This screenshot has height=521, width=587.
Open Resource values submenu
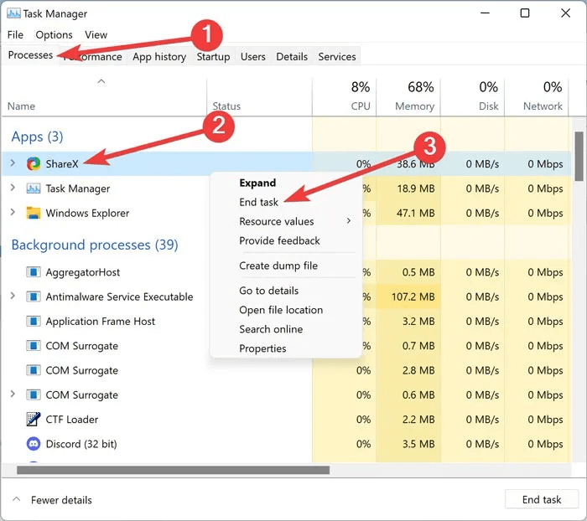click(x=277, y=221)
